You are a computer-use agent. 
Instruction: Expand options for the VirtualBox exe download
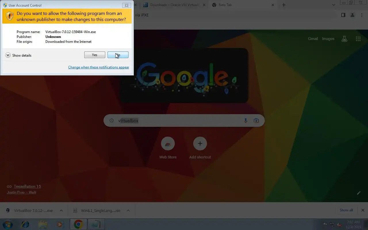pos(61,210)
